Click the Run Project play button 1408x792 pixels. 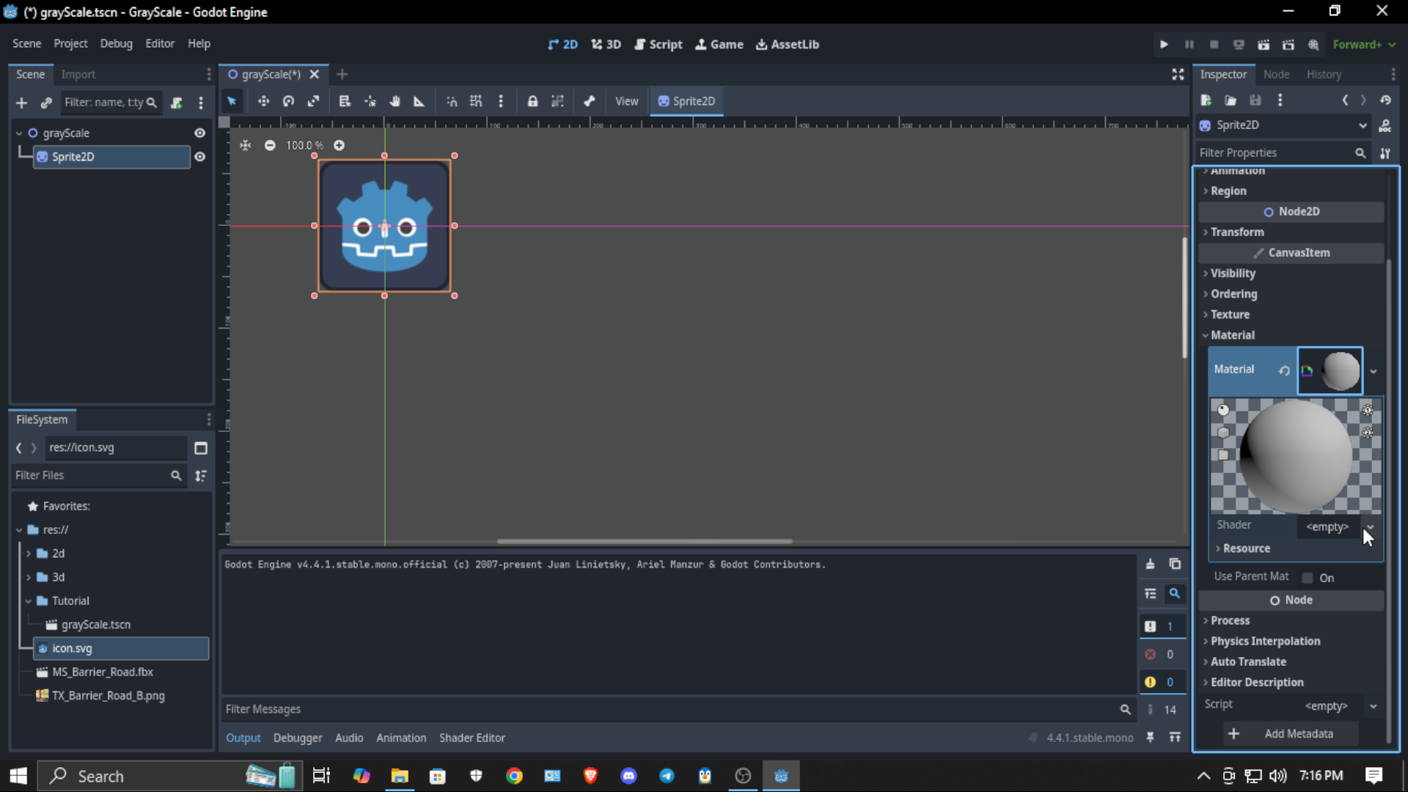(1164, 45)
